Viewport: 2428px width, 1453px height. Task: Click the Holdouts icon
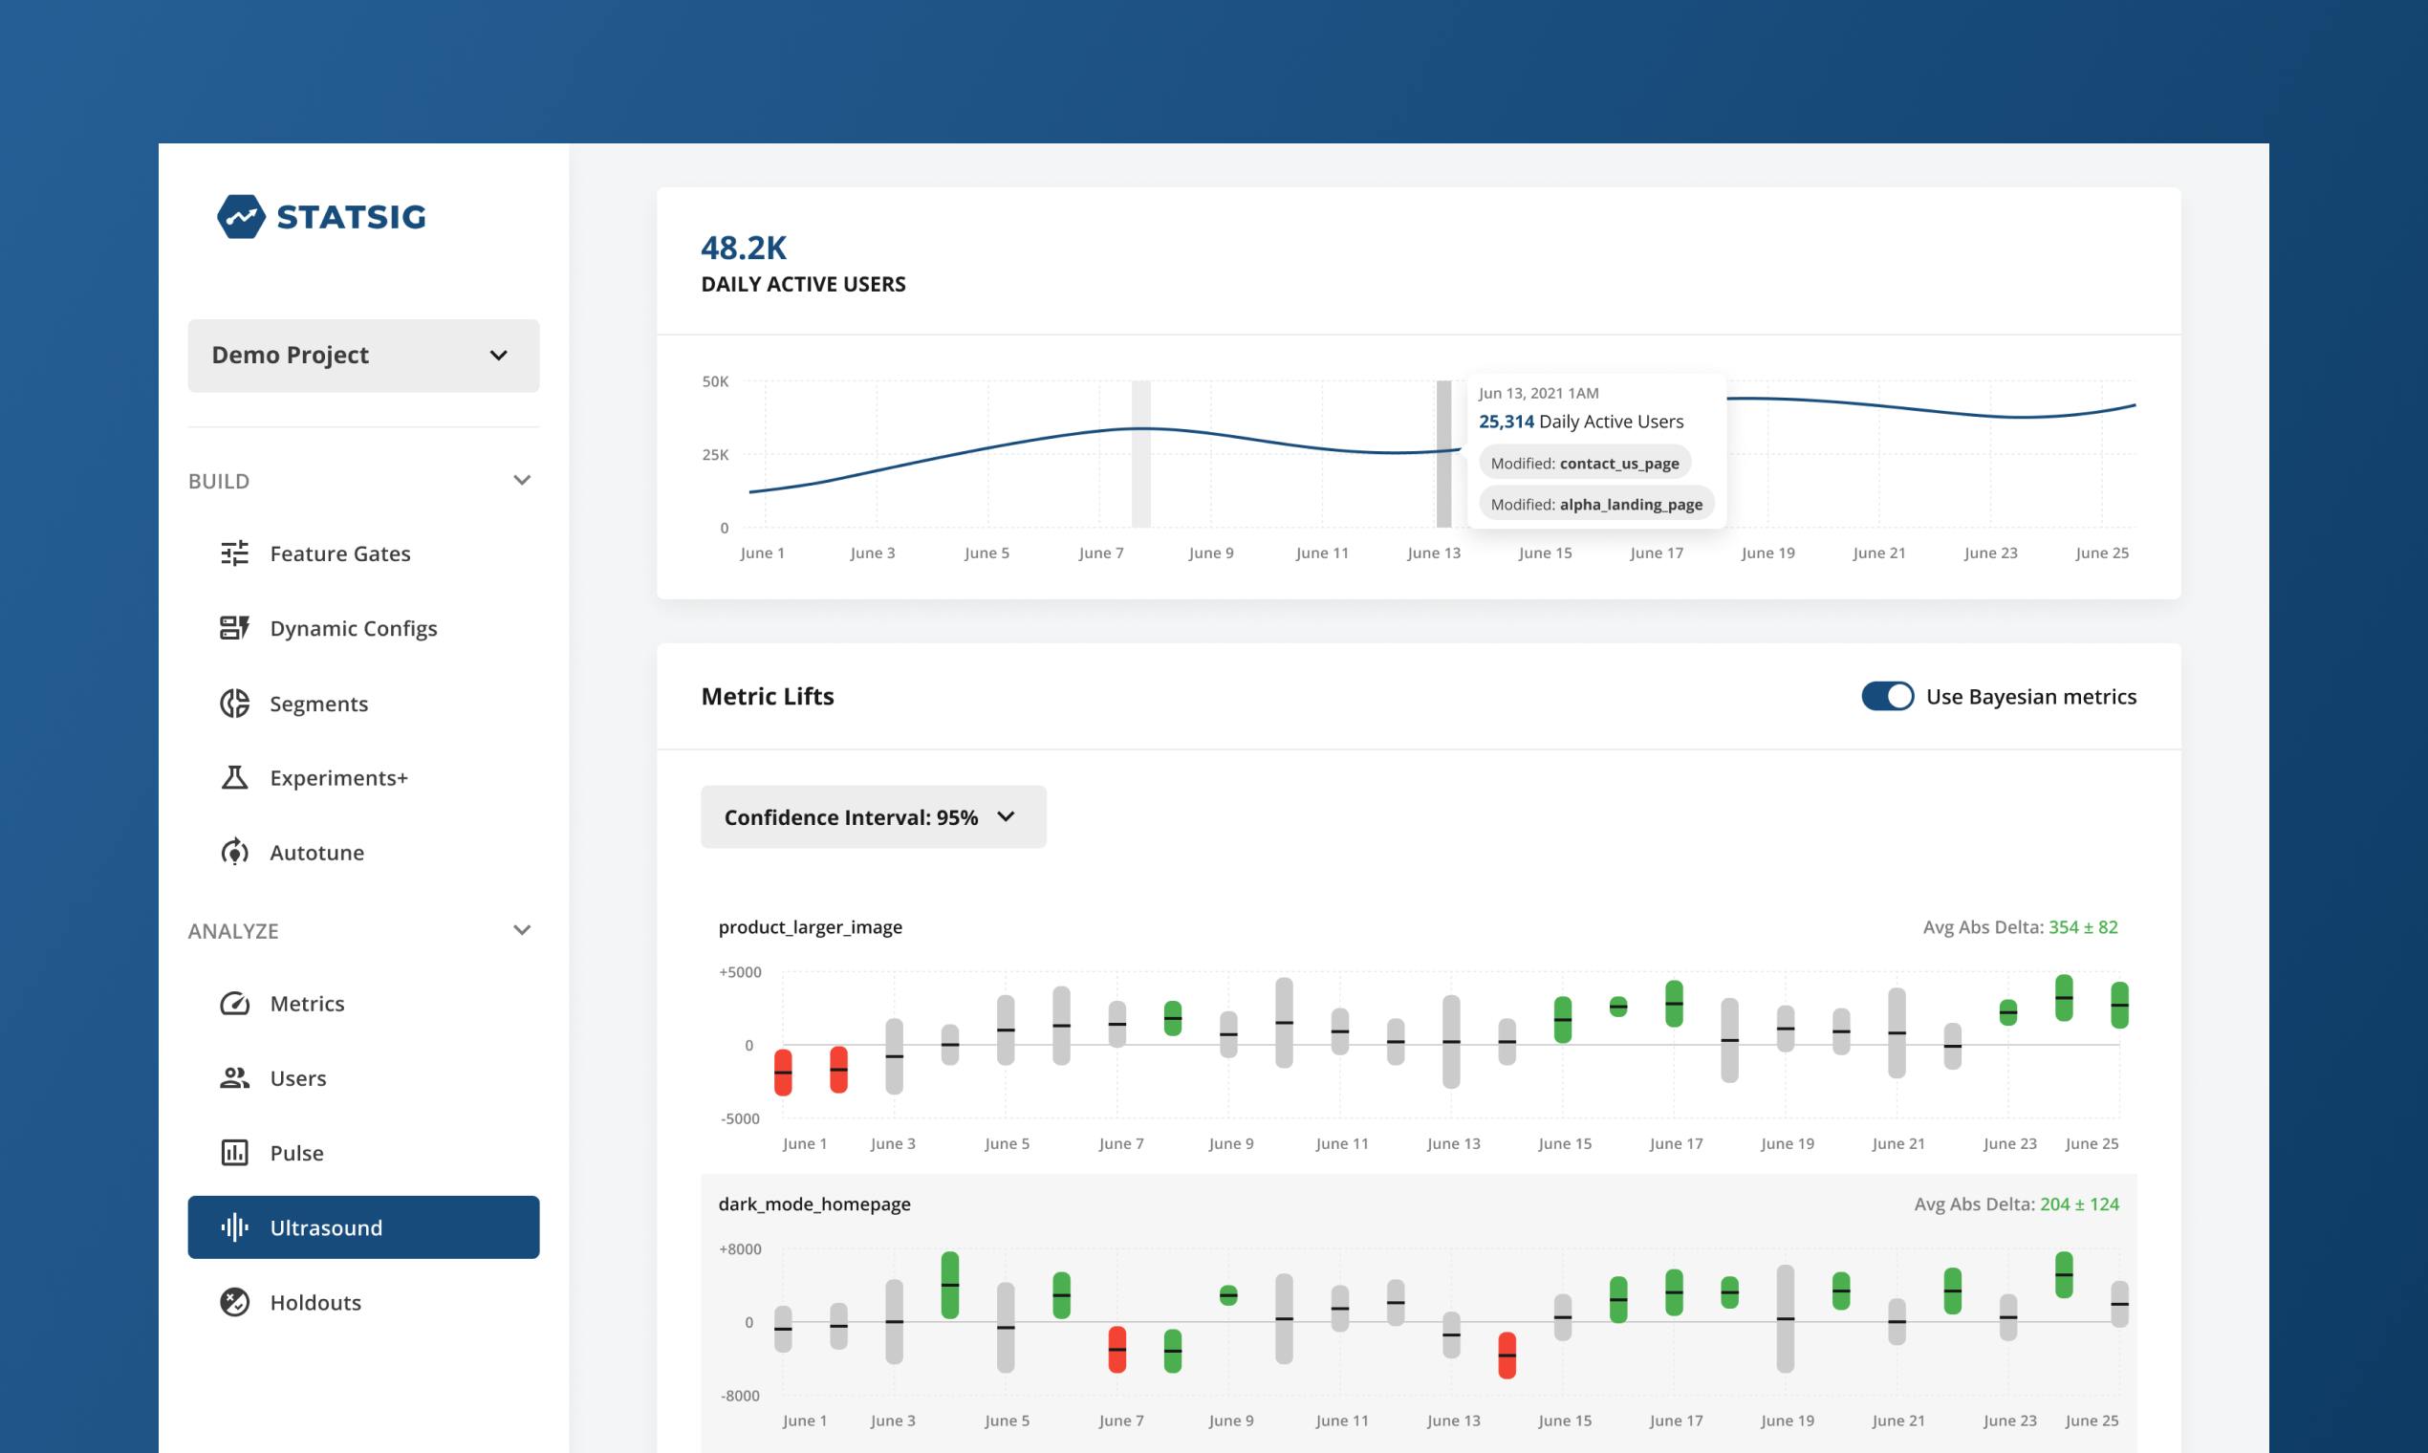pos(234,1301)
